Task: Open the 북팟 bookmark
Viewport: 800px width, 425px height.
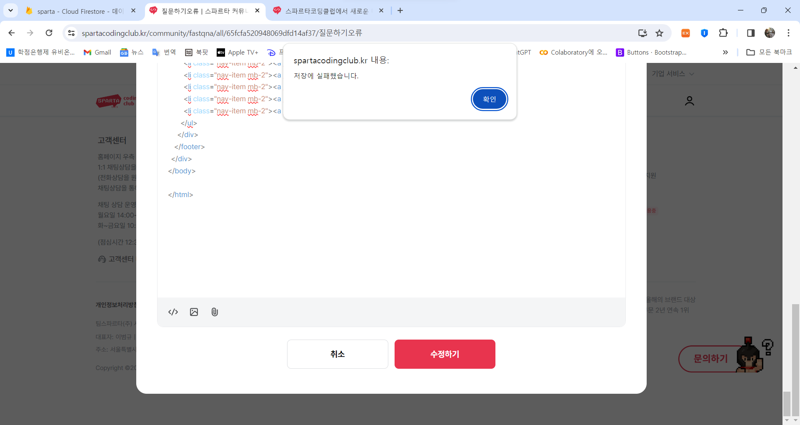Action: (197, 52)
